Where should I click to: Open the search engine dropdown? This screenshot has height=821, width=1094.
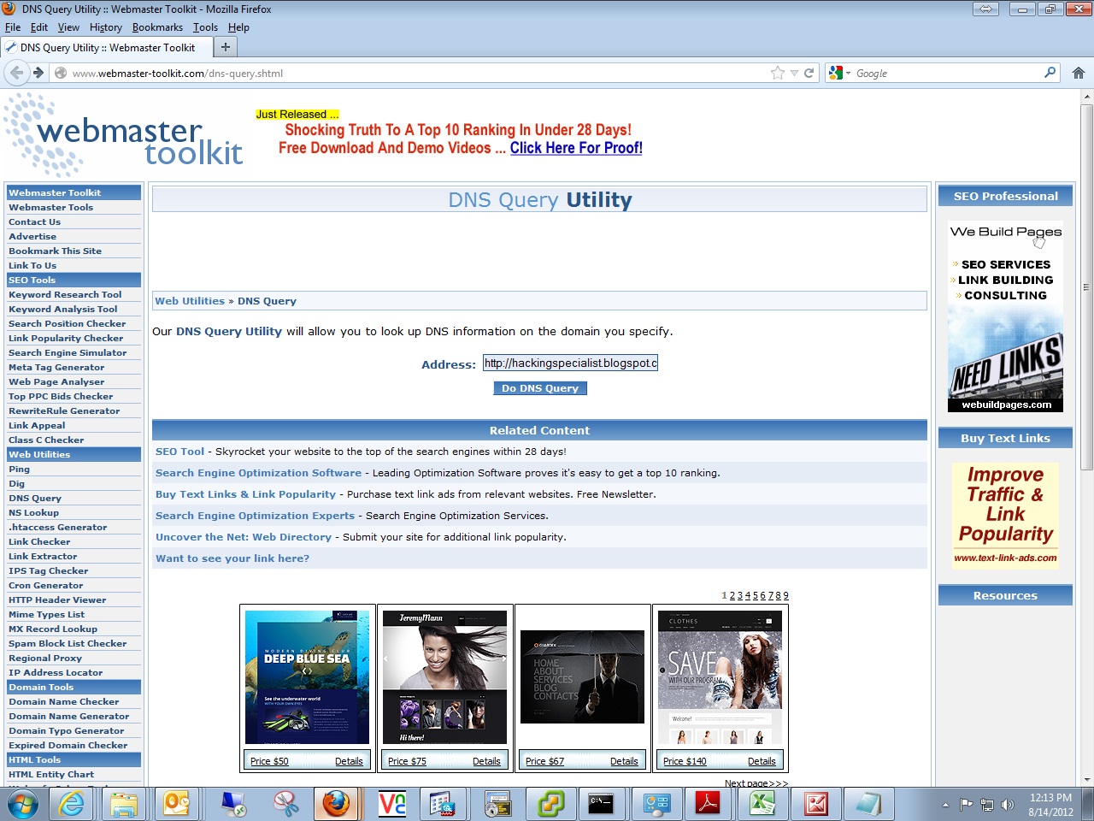coord(839,73)
